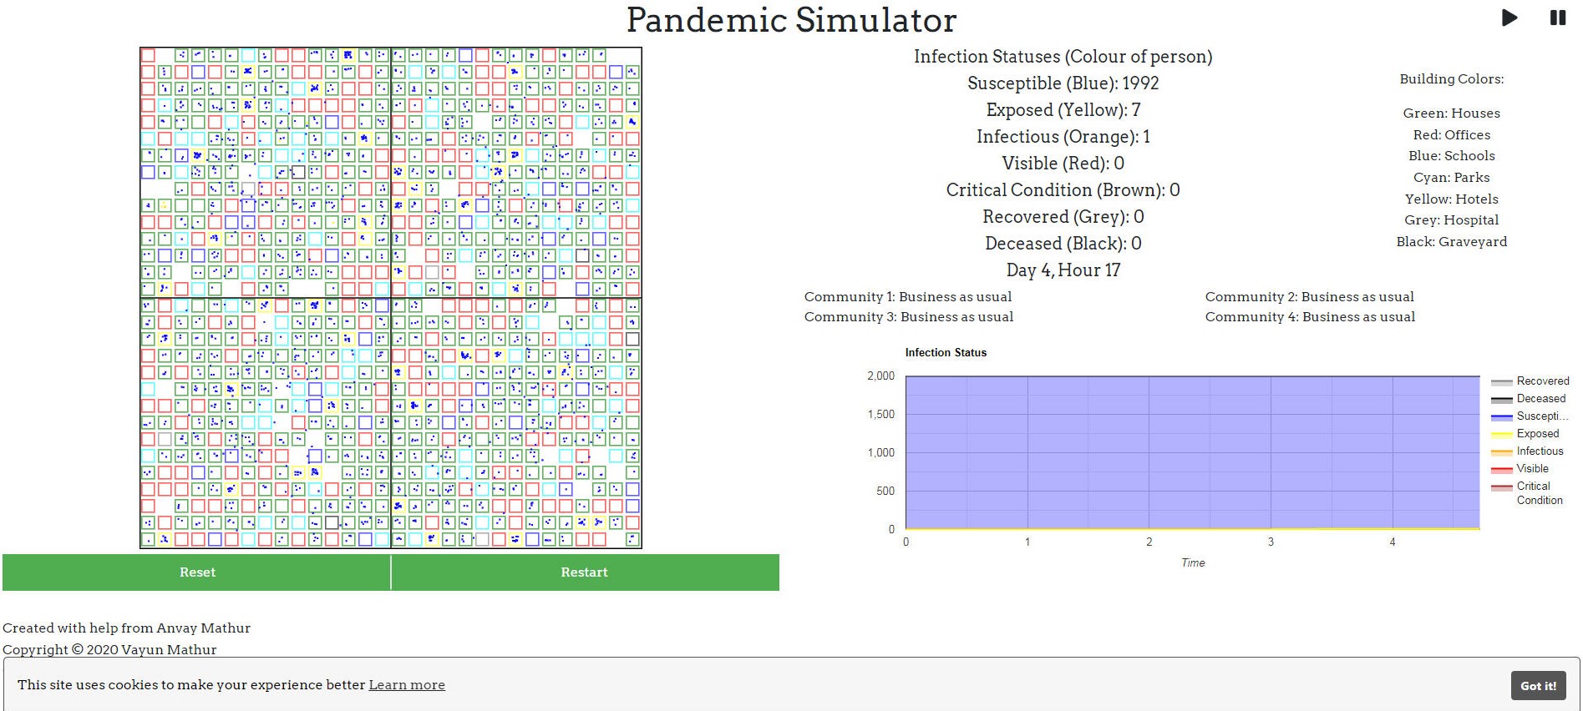Viewport: 1583px width, 711px height.
Task: Pause the simulation with the pause icon
Action: tap(1558, 18)
